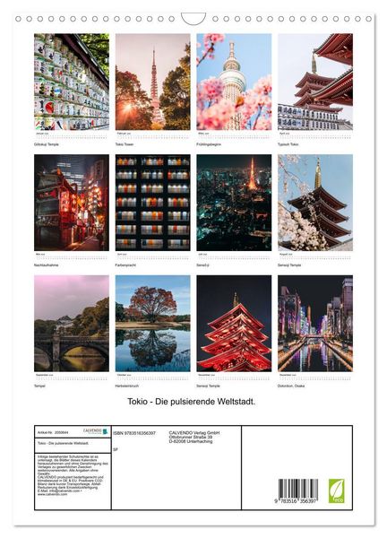Screen dimensions: 387x538
Task: Open the Farbenpracht colorful windows thumbnail
Action: (x=152, y=203)
